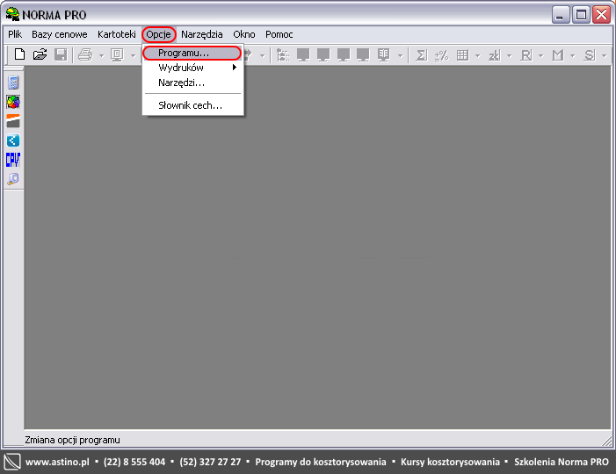Click the magnifier search sidebar icon
Viewport: 616px width, 474px height.
coord(13,179)
